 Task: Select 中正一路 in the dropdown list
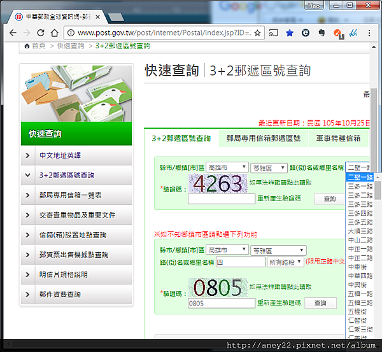click(x=360, y=249)
